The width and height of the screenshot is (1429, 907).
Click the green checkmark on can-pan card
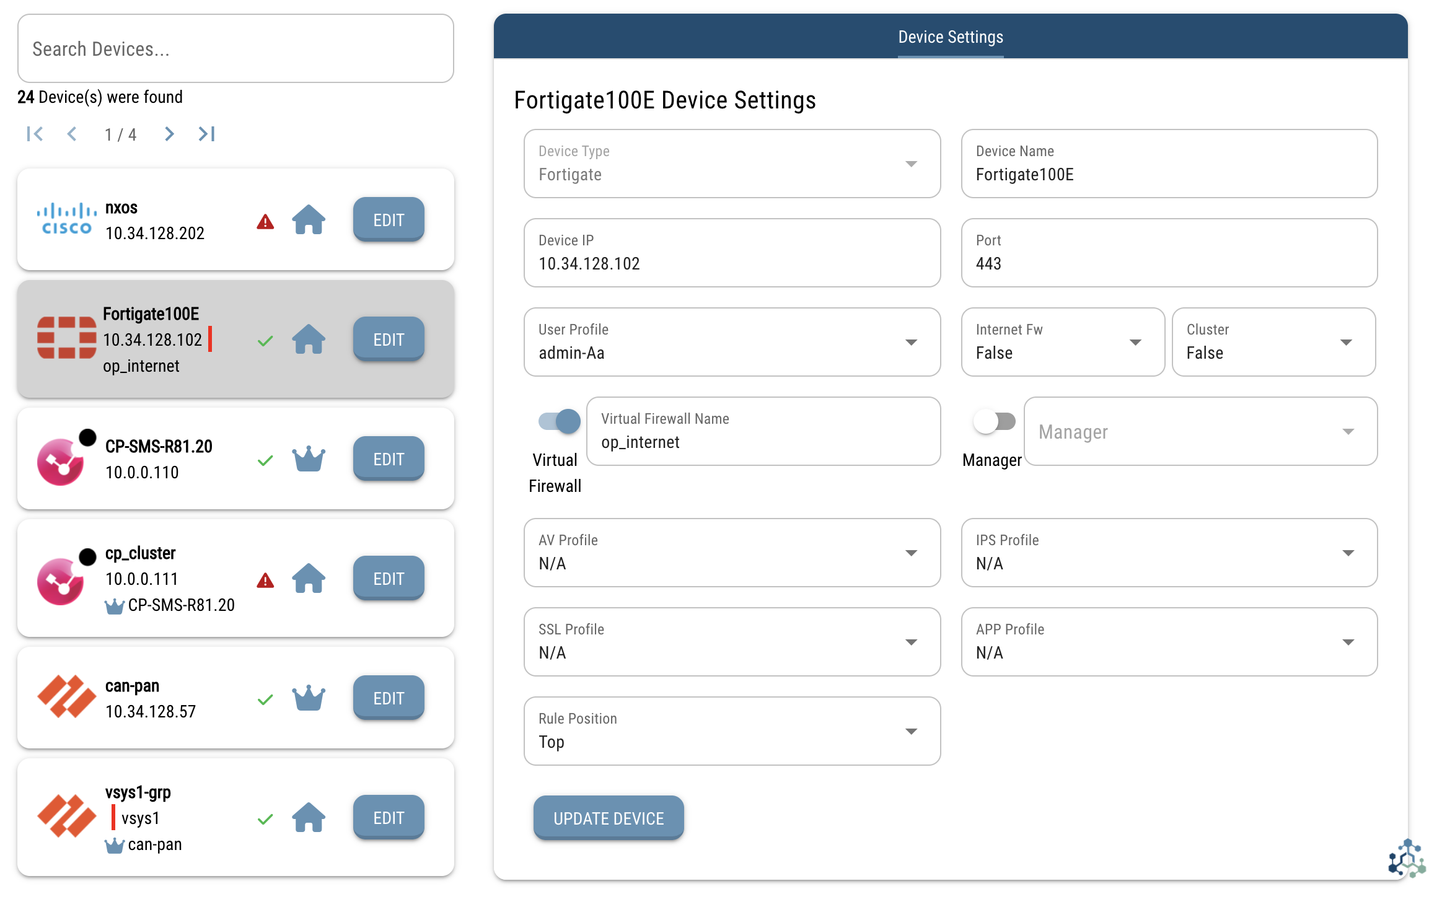(x=265, y=699)
